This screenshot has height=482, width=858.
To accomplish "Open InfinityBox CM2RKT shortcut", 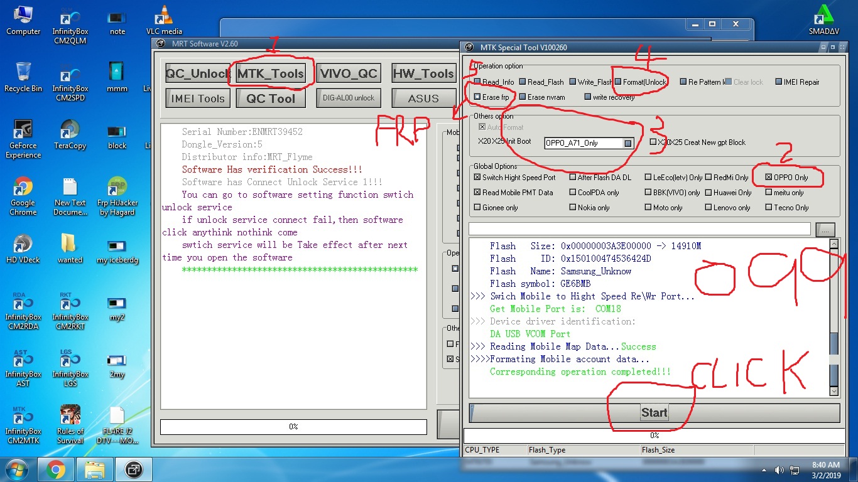I will point(70,310).
